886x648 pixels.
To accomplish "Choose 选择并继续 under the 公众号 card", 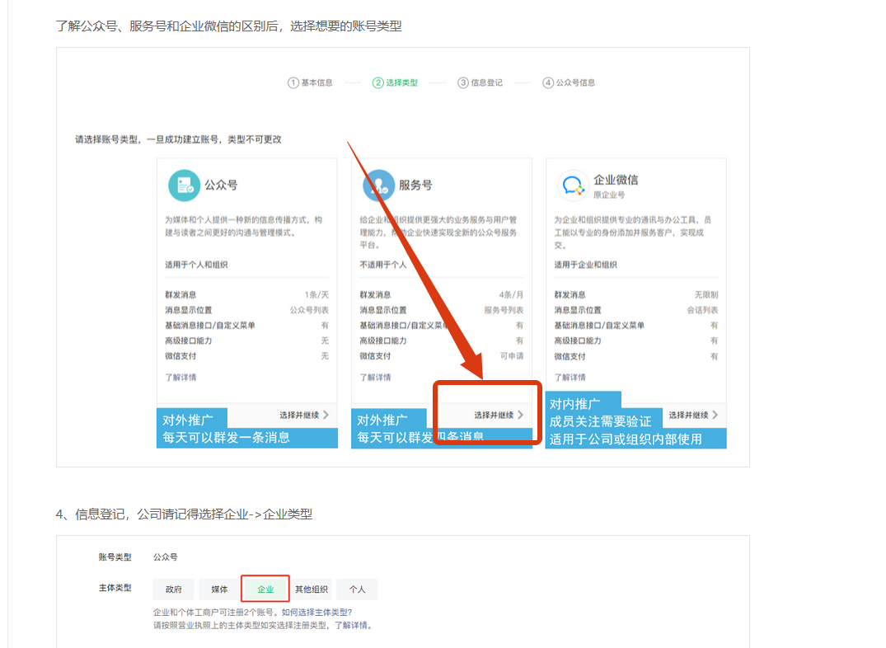I will point(304,415).
